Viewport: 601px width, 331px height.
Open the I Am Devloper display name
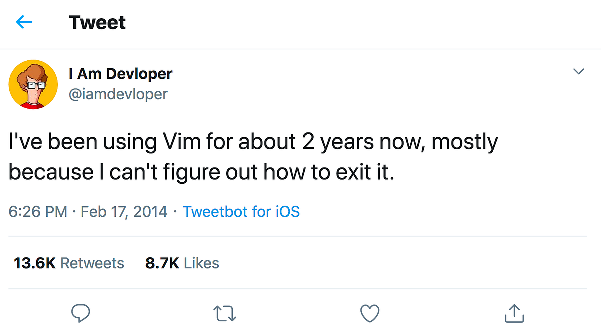[x=120, y=74]
